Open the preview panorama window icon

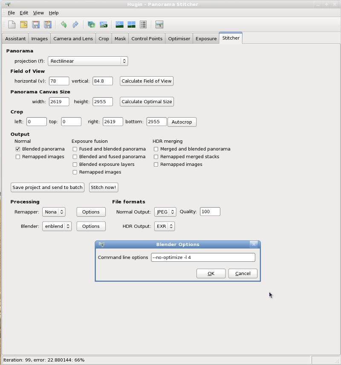tap(131, 24)
